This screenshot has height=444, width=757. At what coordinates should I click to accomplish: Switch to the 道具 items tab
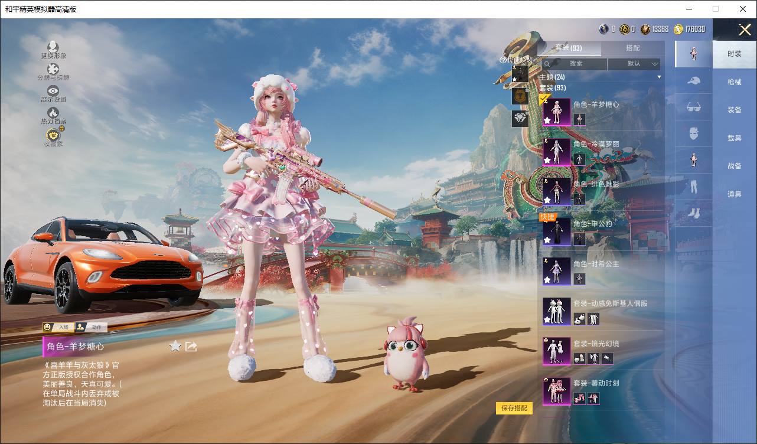(735, 194)
